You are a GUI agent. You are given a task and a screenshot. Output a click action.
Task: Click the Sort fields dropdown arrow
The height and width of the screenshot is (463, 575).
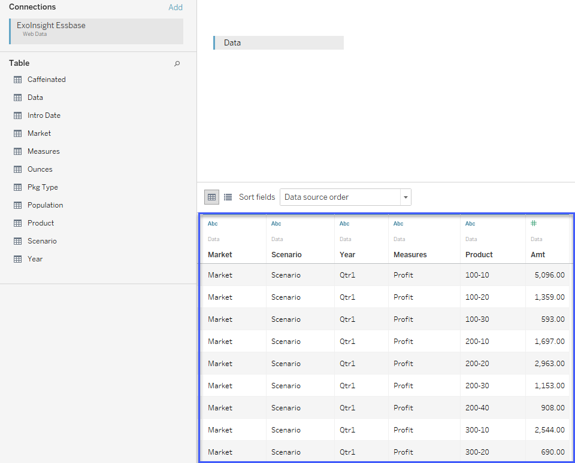pos(405,197)
